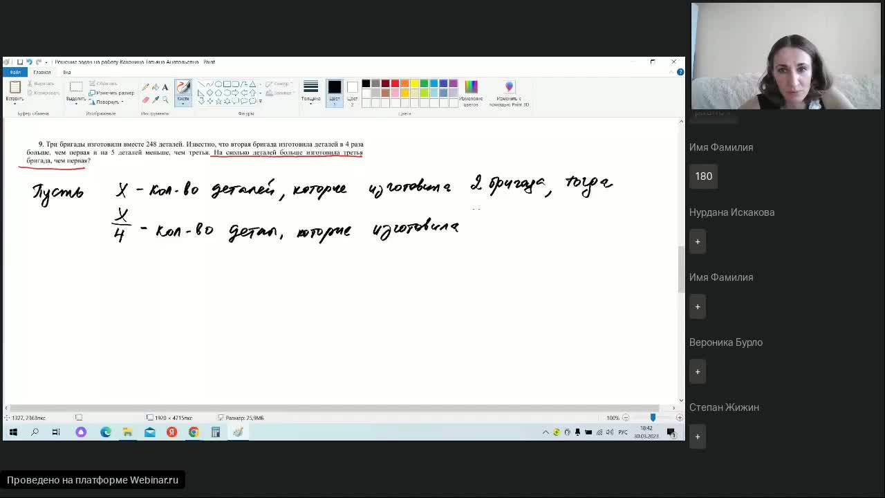The height and width of the screenshot is (498, 885).
Task: Click Resize (Изменить размер) button
Action: pyautogui.click(x=111, y=93)
